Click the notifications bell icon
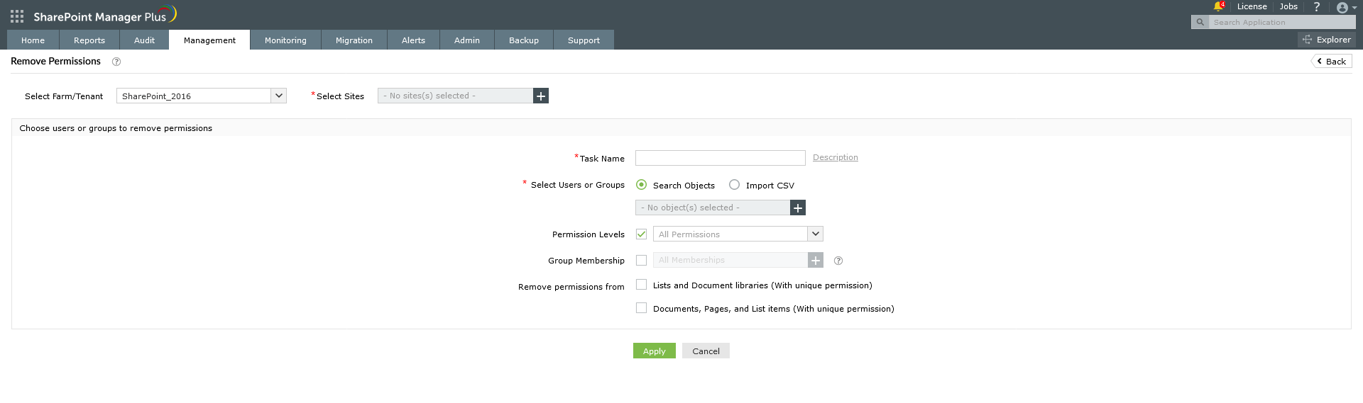The width and height of the screenshot is (1363, 403). [1218, 6]
